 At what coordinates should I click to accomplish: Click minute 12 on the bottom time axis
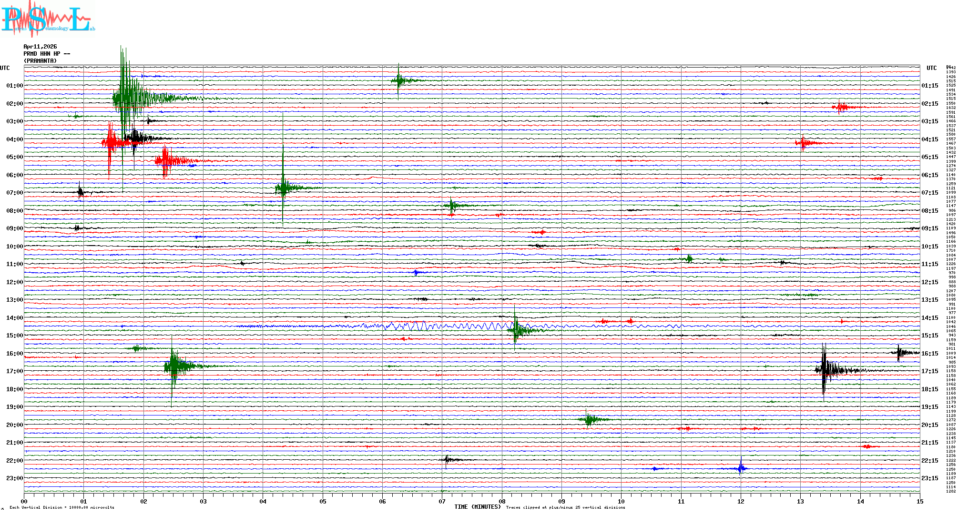pos(741,501)
